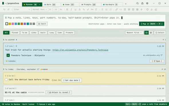Open the text alignment options
The image size is (169, 106).
[96, 9]
